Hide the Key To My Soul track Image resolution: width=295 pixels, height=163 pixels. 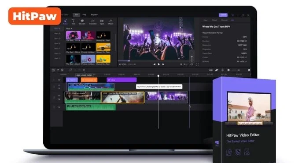pos(59,85)
